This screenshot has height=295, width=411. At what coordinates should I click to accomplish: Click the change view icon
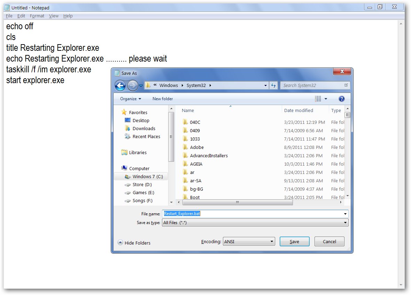[318, 99]
